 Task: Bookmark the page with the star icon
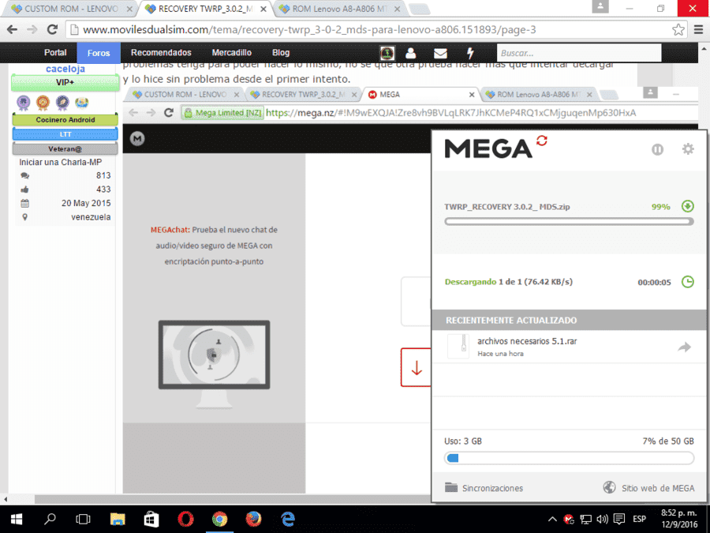(x=678, y=30)
